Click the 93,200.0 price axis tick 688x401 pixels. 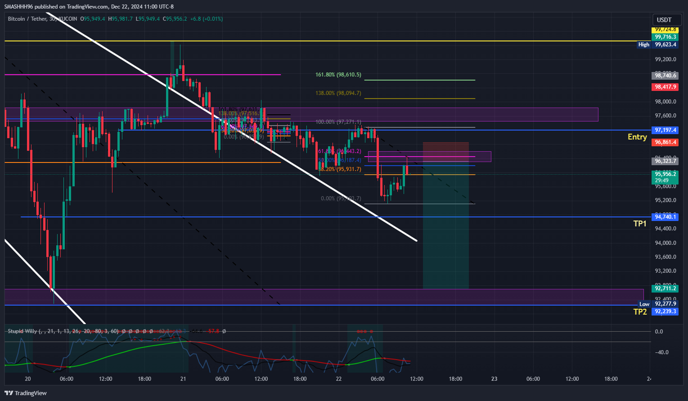click(666, 271)
